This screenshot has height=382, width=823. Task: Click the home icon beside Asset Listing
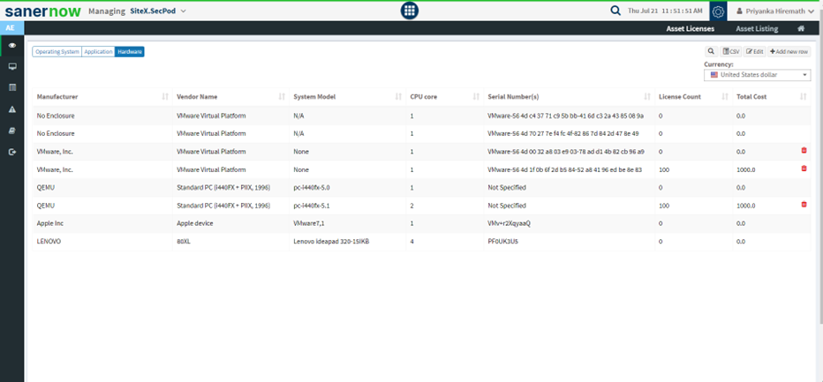point(801,29)
